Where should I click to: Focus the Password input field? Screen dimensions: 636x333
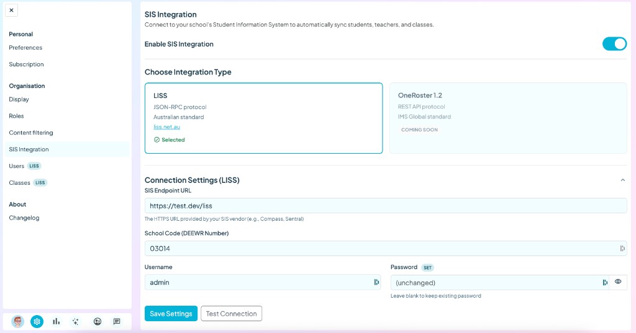click(x=500, y=282)
